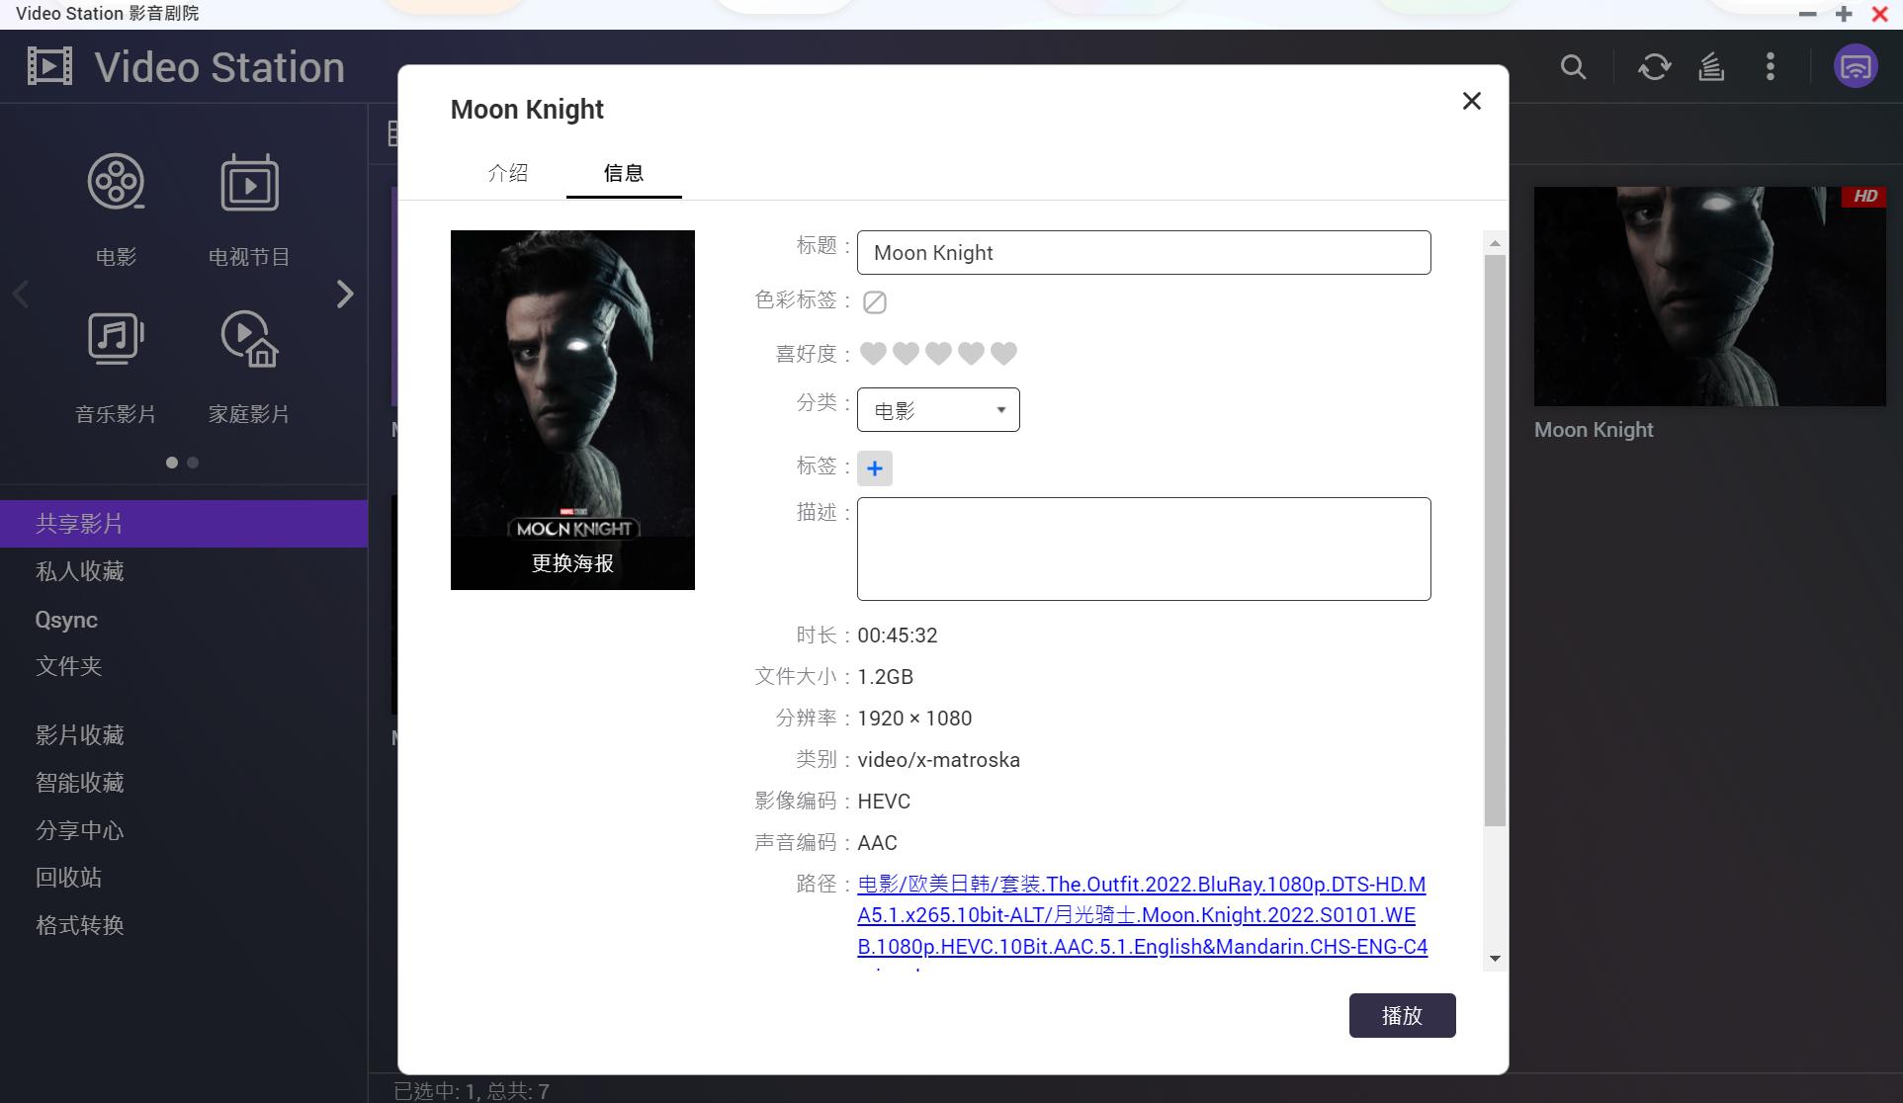Click the second pagination dot below sidebar icons

click(193, 462)
